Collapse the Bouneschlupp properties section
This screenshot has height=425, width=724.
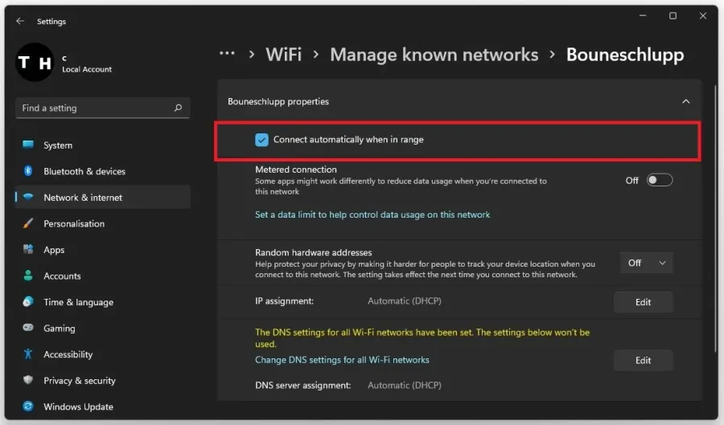coord(685,101)
